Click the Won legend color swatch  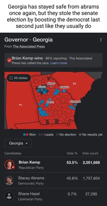(x=26, y=135)
